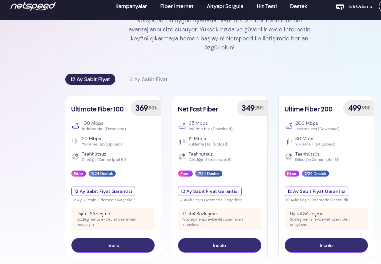This screenshot has width=381, height=264.
Task: Click Taahhütsüz icon in Net Fast Fiber card
Action: click(x=182, y=157)
